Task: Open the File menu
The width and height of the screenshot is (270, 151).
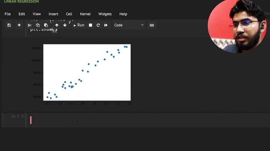Action: tap(8, 14)
